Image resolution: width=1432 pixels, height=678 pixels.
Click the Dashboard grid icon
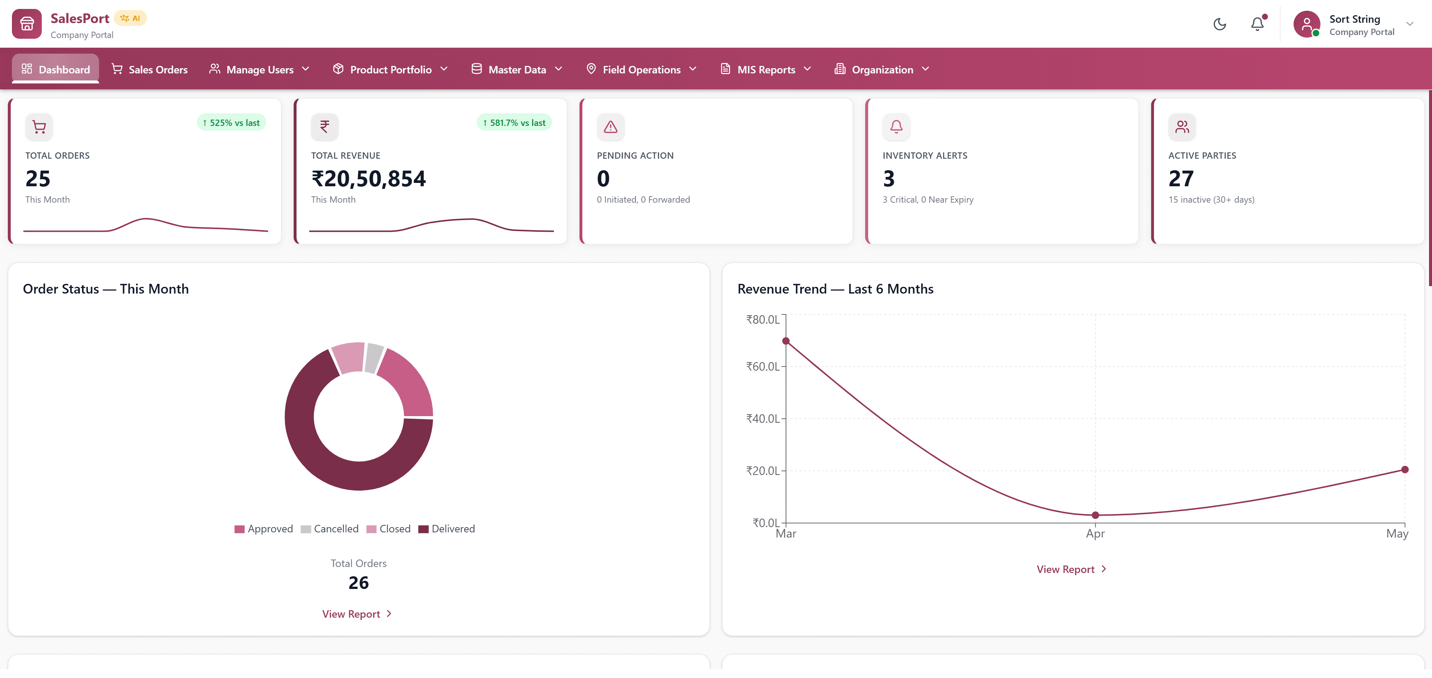(x=27, y=69)
